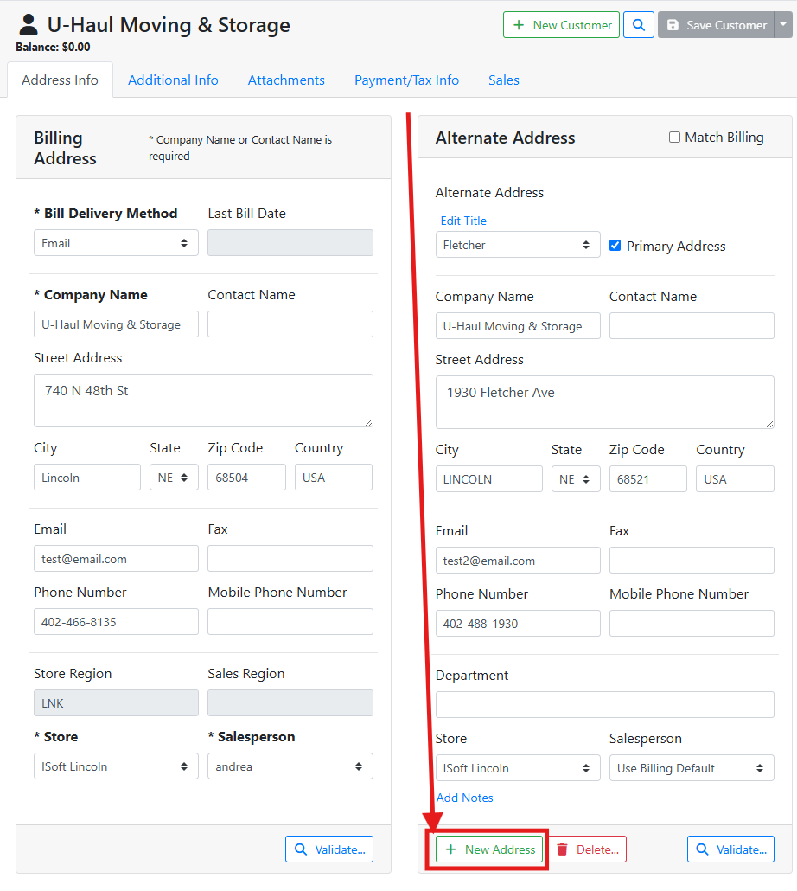Image resolution: width=797 pixels, height=891 pixels.
Task: Add a New Address with plus button
Action: (x=489, y=849)
